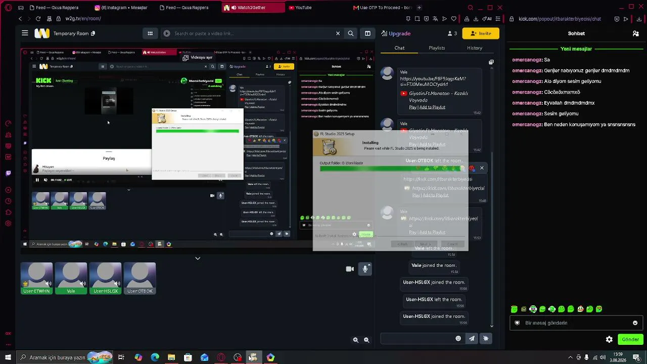This screenshot has width=647, height=364.
Task: Toggle the microphone in Watch2Gether
Action: pos(365,269)
